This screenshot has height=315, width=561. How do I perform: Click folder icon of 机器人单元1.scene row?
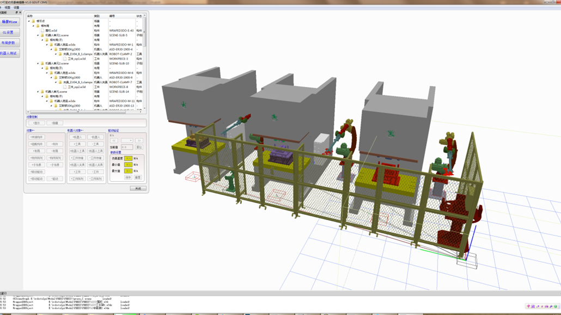point(42,35)
